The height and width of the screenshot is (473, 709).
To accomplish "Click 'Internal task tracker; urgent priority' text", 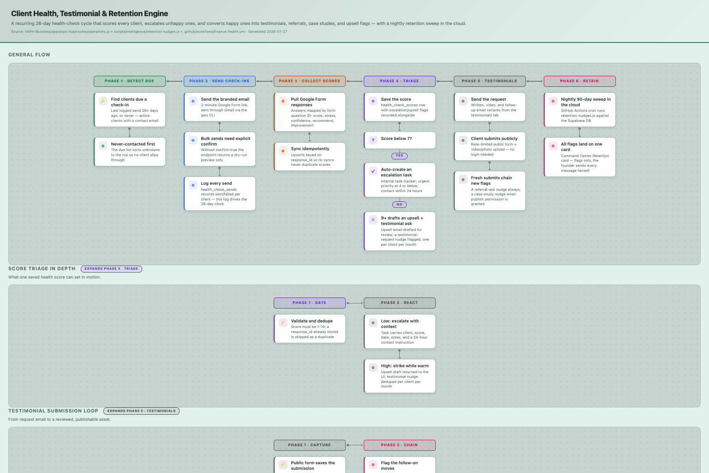I will 405,186.
